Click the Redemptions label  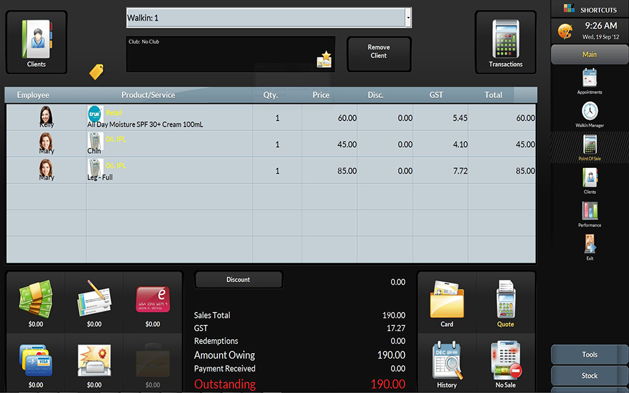click(216, 341)
